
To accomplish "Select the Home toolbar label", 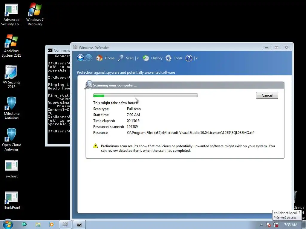I will click(x=110, y=58).
